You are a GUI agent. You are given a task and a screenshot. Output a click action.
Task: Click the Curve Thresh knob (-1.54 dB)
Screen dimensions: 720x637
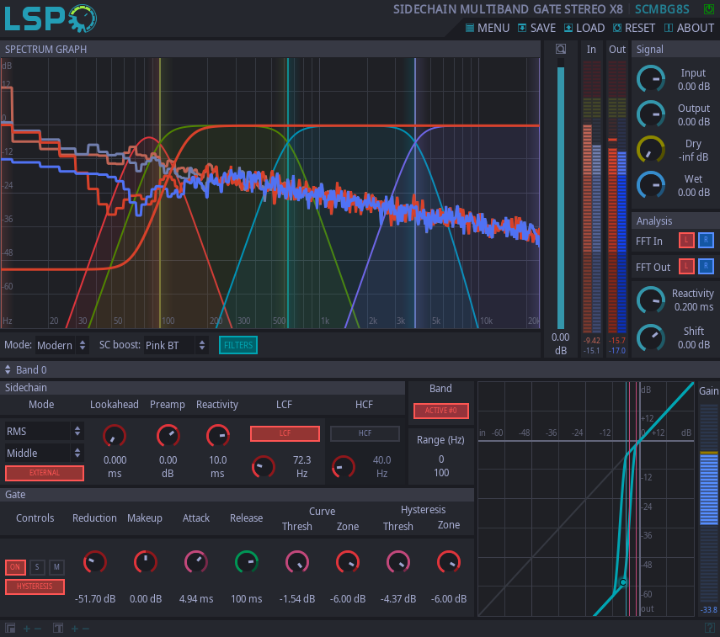(297, 562)
